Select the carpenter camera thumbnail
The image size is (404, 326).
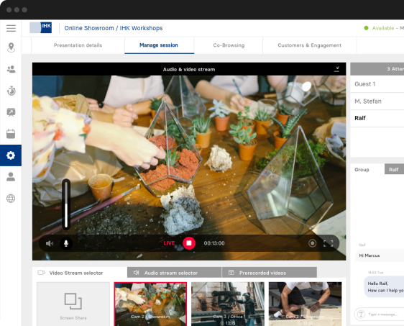point(305,304)
